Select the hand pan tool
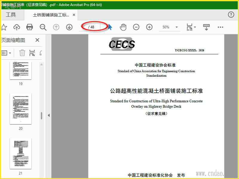This screenshot has width=239, height=179. pyautogui.click(x=123, y=27)
